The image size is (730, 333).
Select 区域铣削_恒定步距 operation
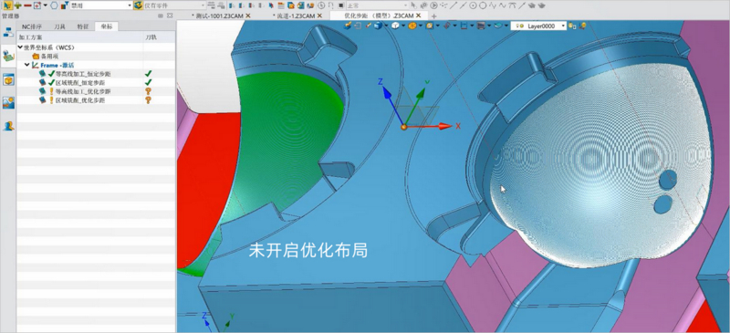coord(79,82)
